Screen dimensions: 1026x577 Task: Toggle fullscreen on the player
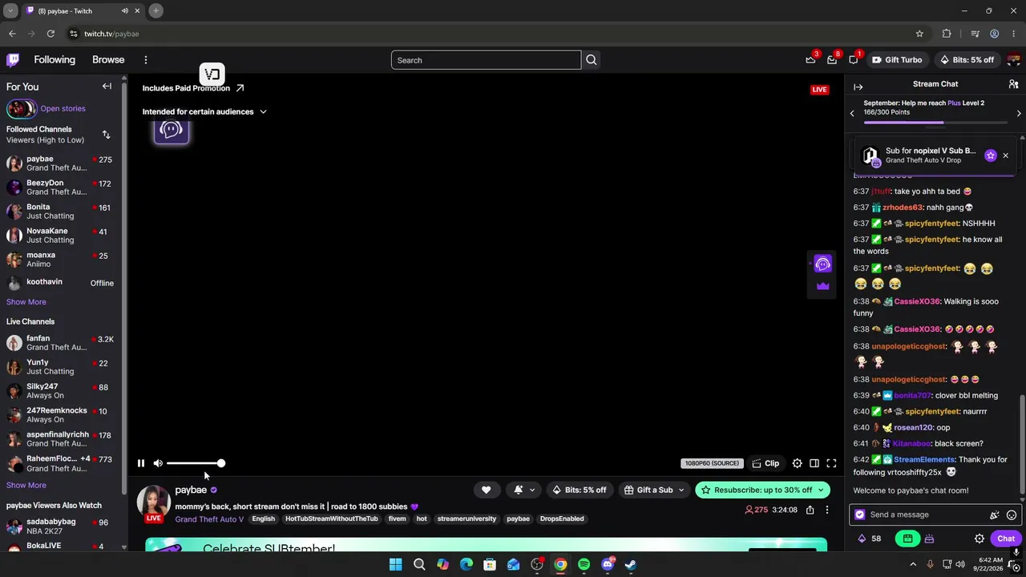click(831, 463)
